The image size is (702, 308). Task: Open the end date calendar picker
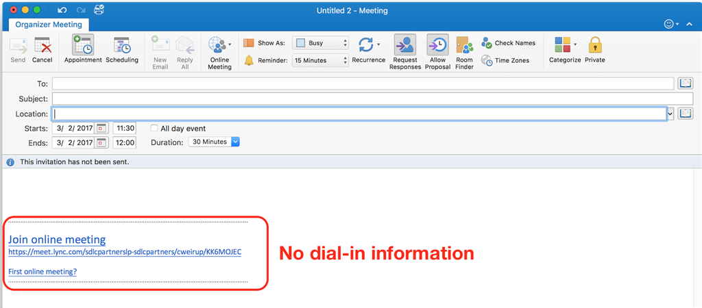(101, 142)
